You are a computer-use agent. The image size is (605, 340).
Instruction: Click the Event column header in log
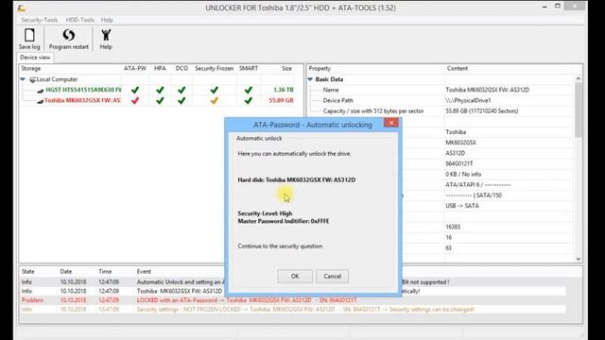(x=144, y=271)
